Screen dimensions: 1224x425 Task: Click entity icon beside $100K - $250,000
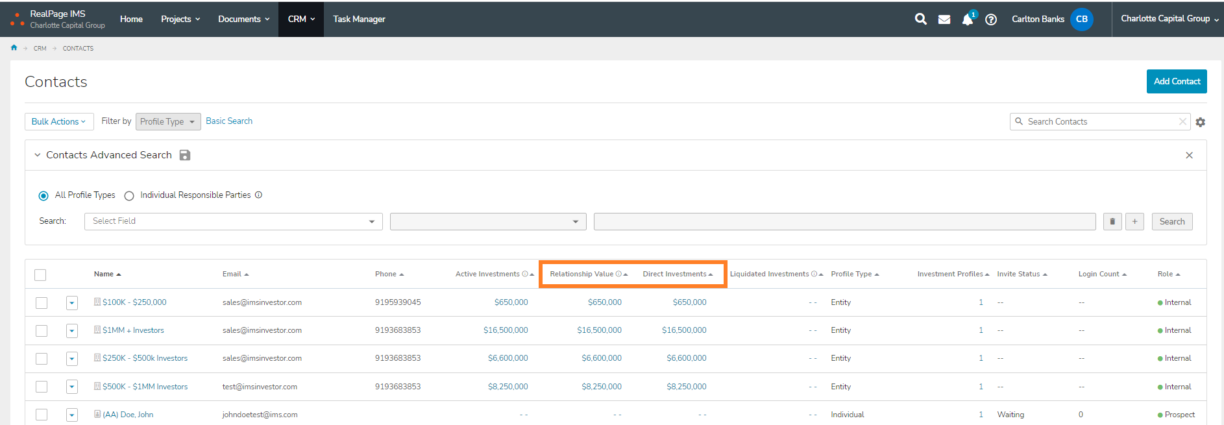click(x=97, y=302)
